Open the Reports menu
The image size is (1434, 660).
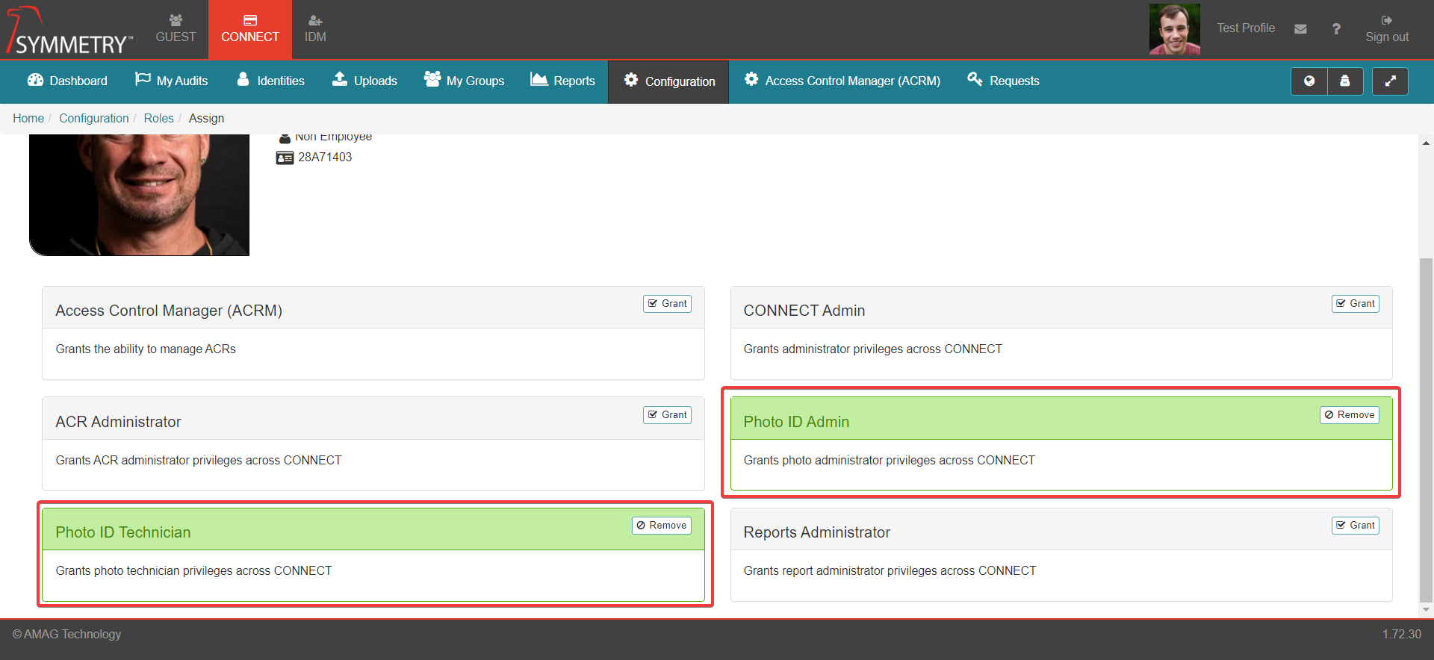(562, 81)
